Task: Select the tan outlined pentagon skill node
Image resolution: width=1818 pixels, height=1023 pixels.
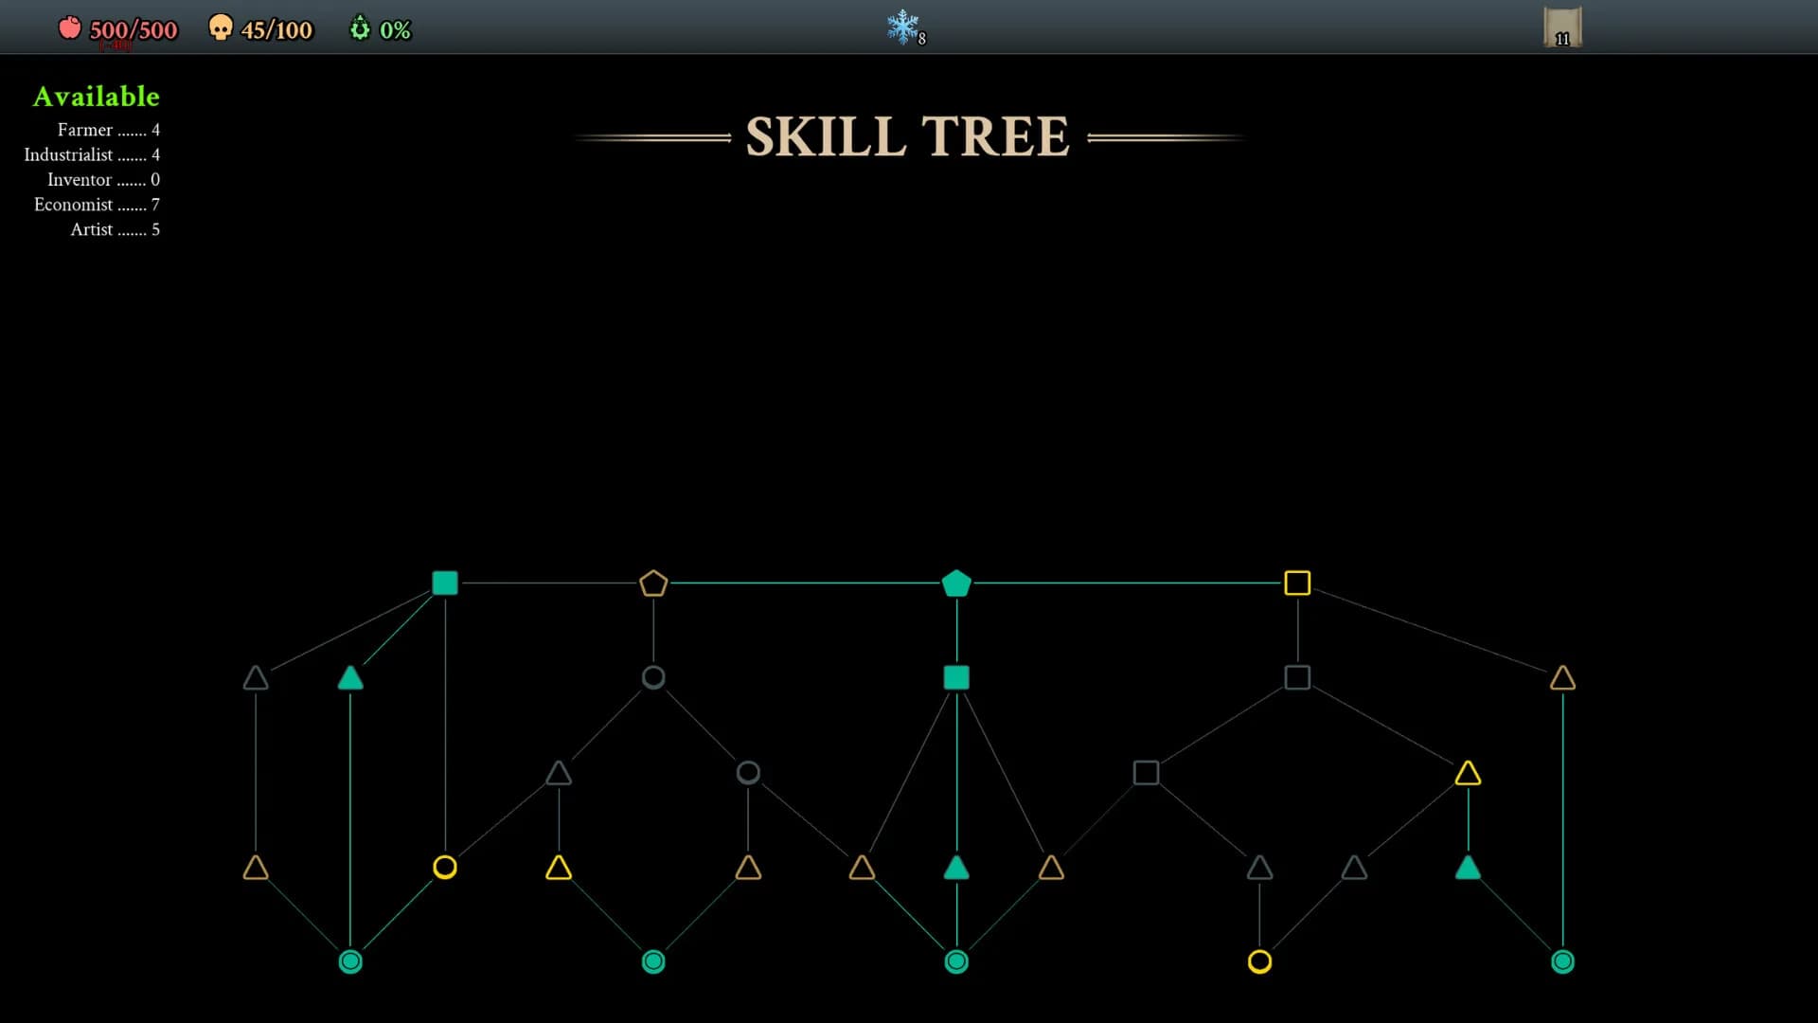Action: (x=653, y=583)
